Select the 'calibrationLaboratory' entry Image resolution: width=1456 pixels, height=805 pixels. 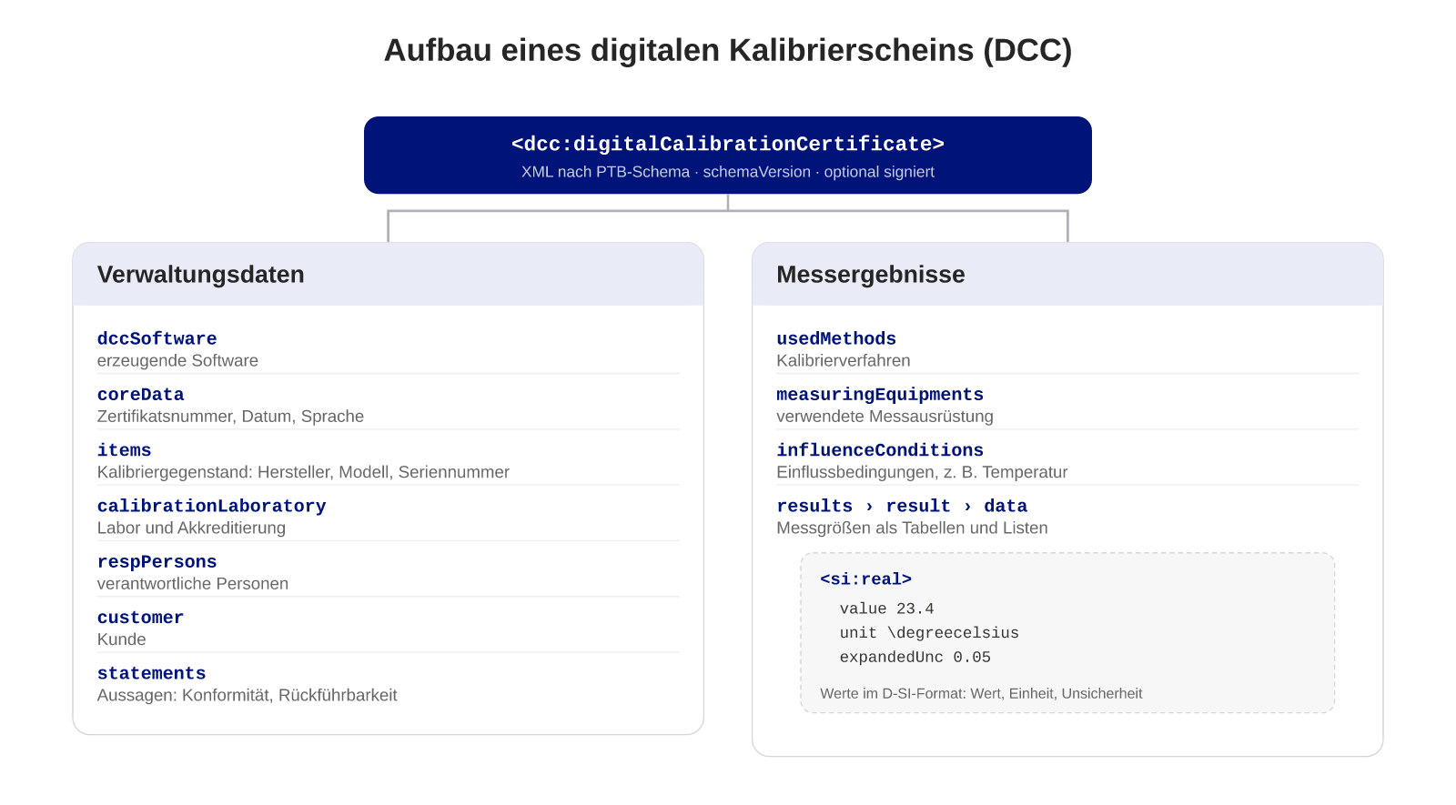(x=212, y=506)
